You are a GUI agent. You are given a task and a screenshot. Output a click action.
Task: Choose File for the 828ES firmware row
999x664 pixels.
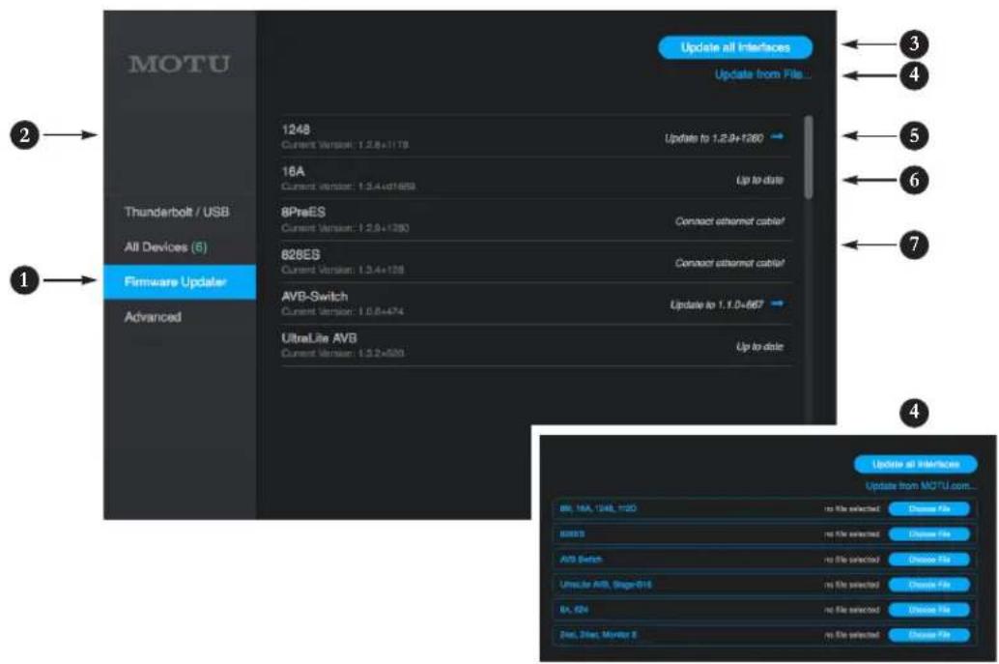point(929,534)
